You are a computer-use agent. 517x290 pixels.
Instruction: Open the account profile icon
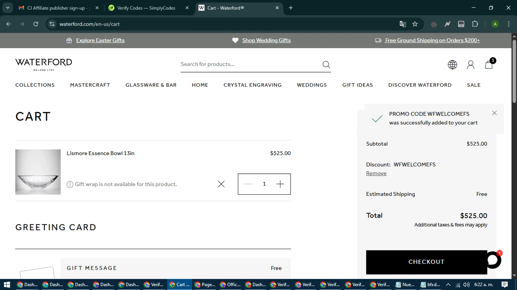[x=470, y=65]
